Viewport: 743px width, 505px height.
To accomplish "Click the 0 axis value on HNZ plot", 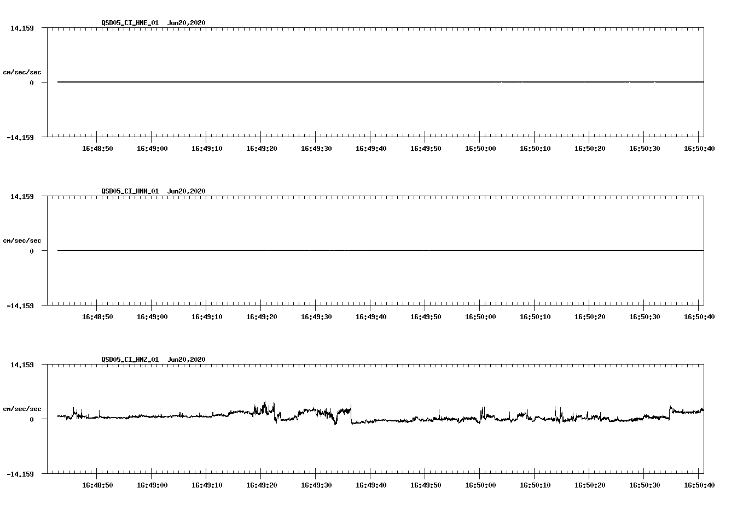I will pos(32,420).
